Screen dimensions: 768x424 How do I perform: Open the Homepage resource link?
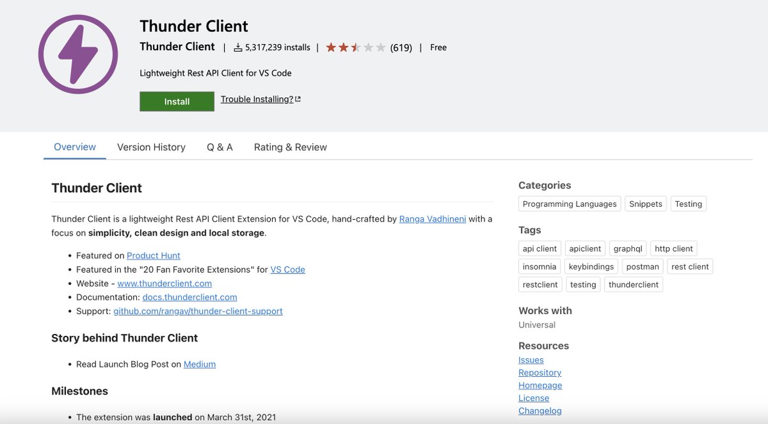540,386
